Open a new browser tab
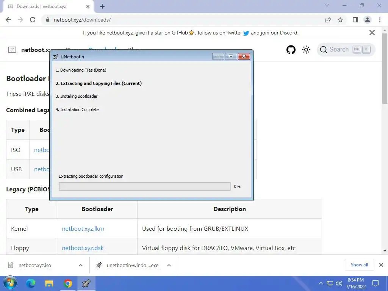The width and height of the screenshot is (388, 291). (x=102, y=6)
